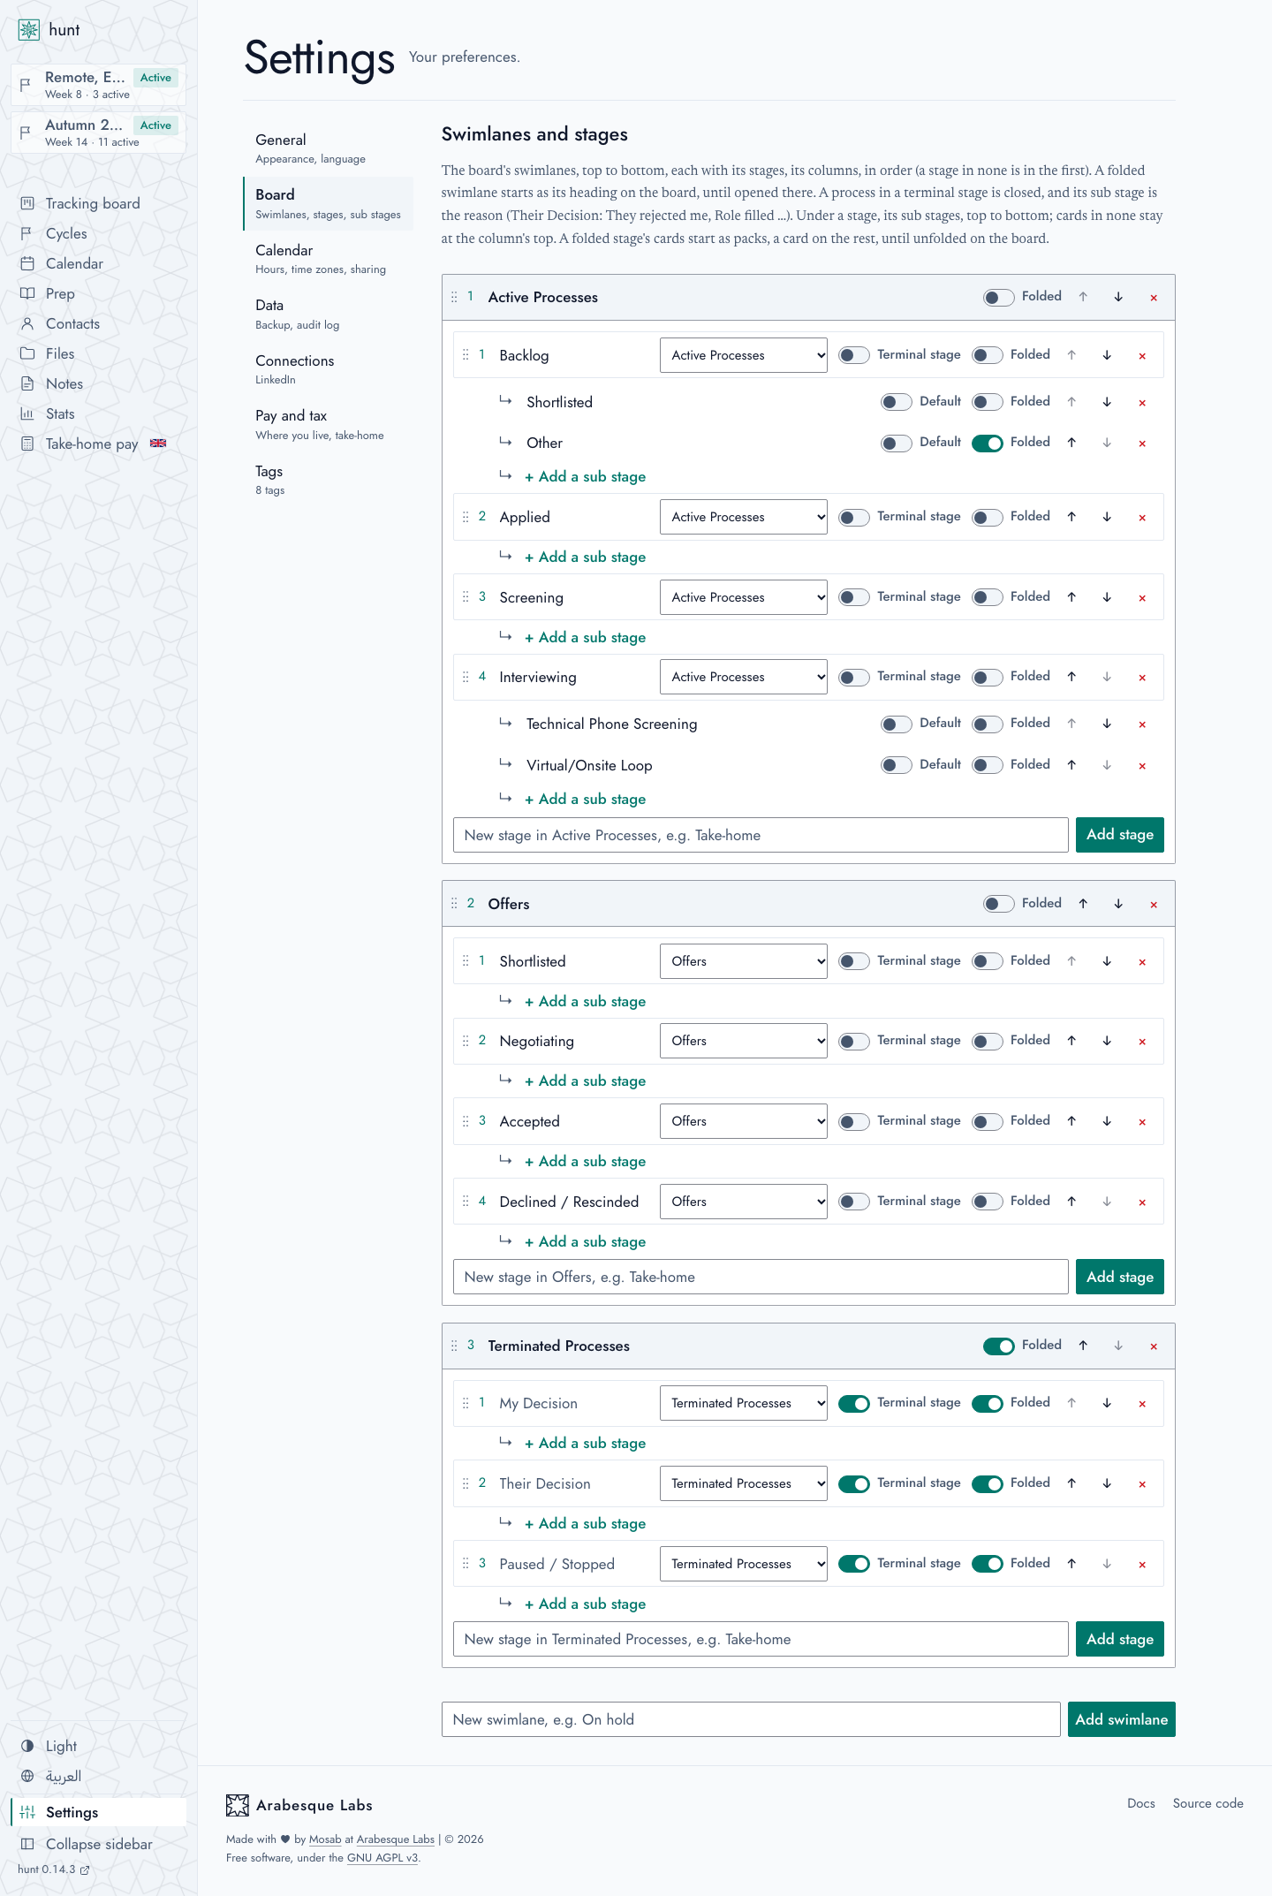Focus the New swimlane input field
The image size is (1272, 1896).
751,1719
